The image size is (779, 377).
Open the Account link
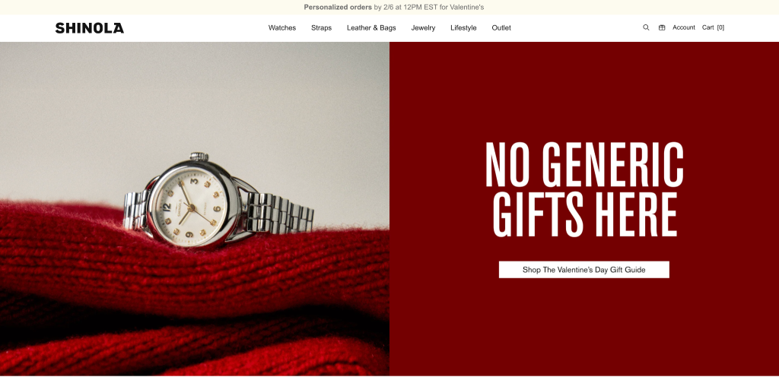click(x=684, y=28)
